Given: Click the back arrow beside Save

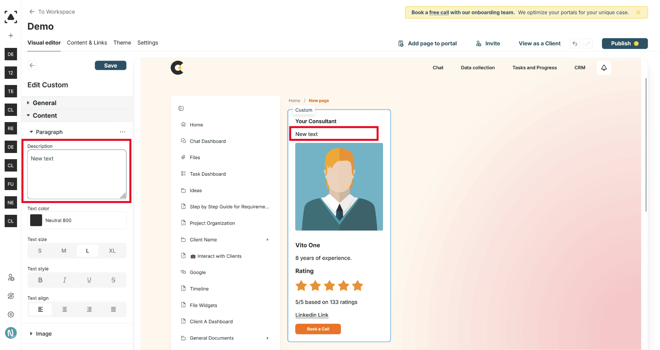Looking at the screenshot, I should pyautogui.click(x=32, y=65).
